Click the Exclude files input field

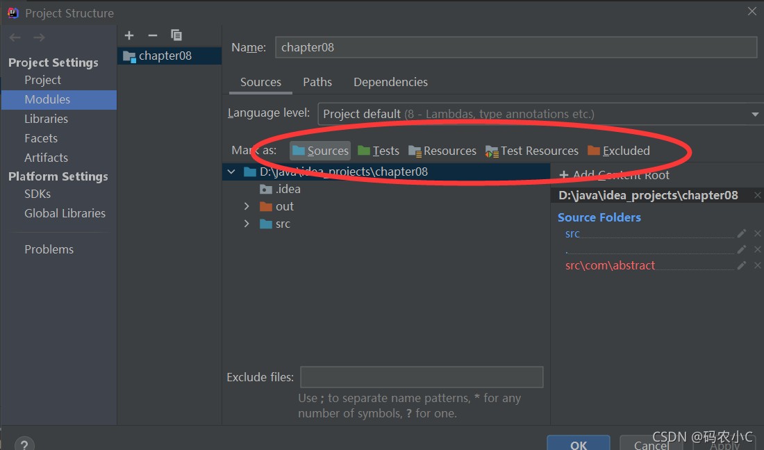point(421,377)
